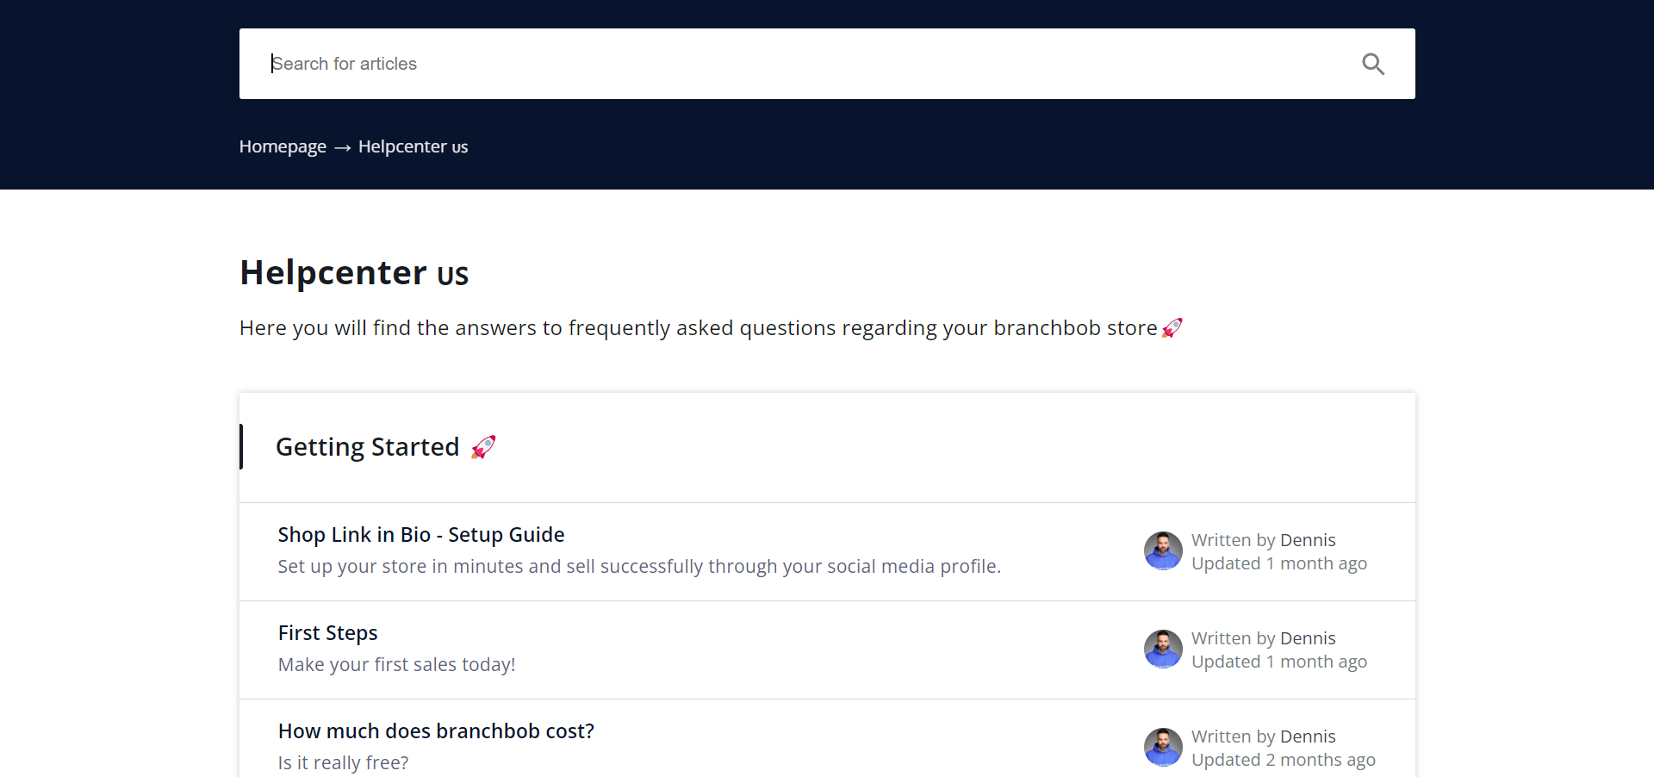Click the magnifying glass search icon
Image resolution: width=1654 pixels, height=777 pixels.
coord(1373,64)
